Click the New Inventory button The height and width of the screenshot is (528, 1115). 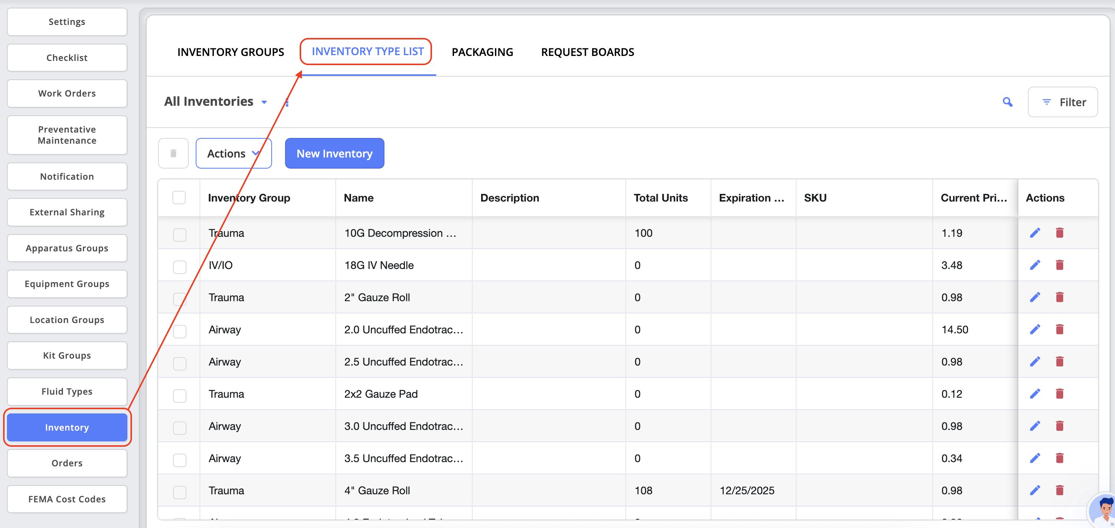pyautogui.click(x=334, y=153)
